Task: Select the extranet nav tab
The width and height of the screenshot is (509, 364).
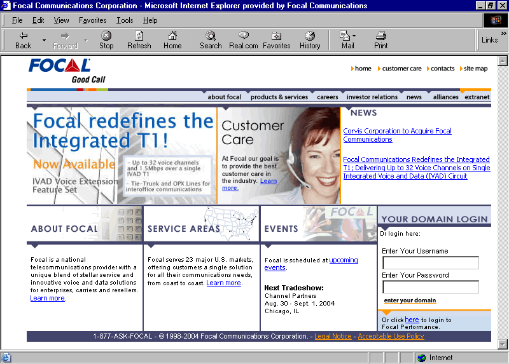Action: (x=477, y=97)
